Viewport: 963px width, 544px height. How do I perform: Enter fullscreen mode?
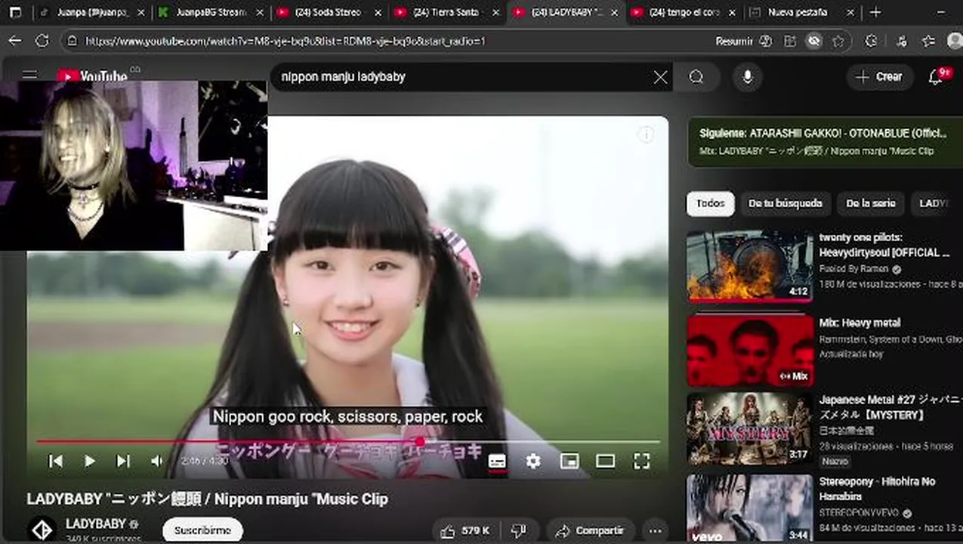[641, 461]
